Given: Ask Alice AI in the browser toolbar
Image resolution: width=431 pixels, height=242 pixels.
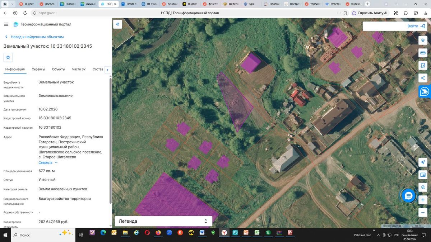Looking at the screenshot, I should coord(370,13).
